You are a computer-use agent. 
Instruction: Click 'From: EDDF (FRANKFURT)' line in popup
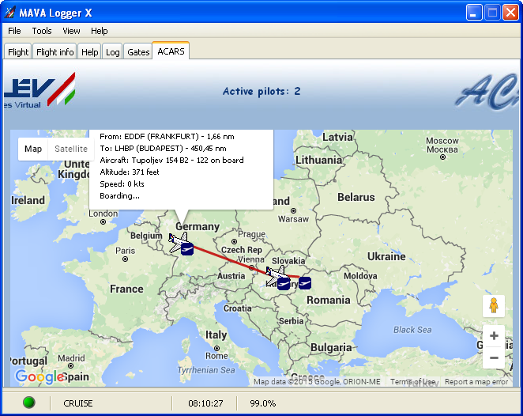click(x=167, y=137)
